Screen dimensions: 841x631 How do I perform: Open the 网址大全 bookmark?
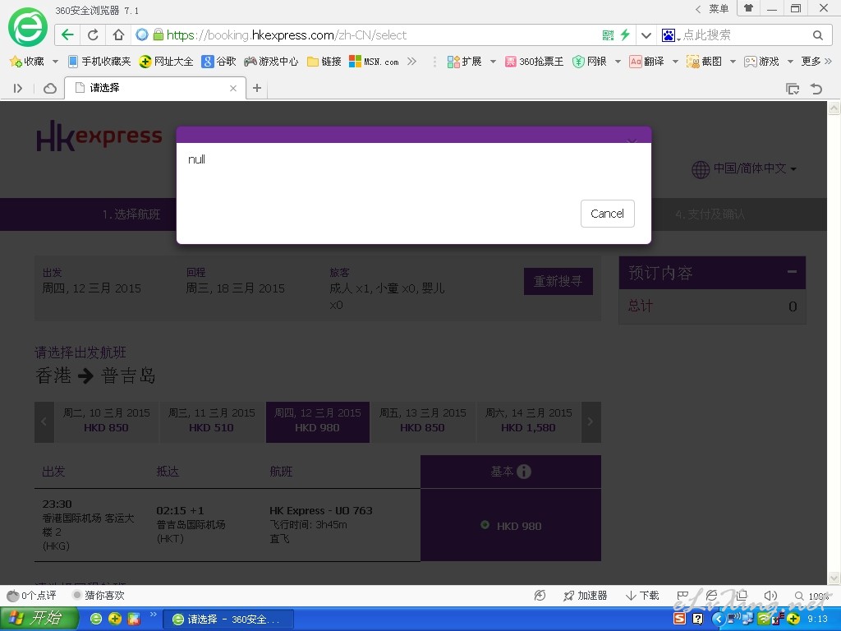pos(166,62)
